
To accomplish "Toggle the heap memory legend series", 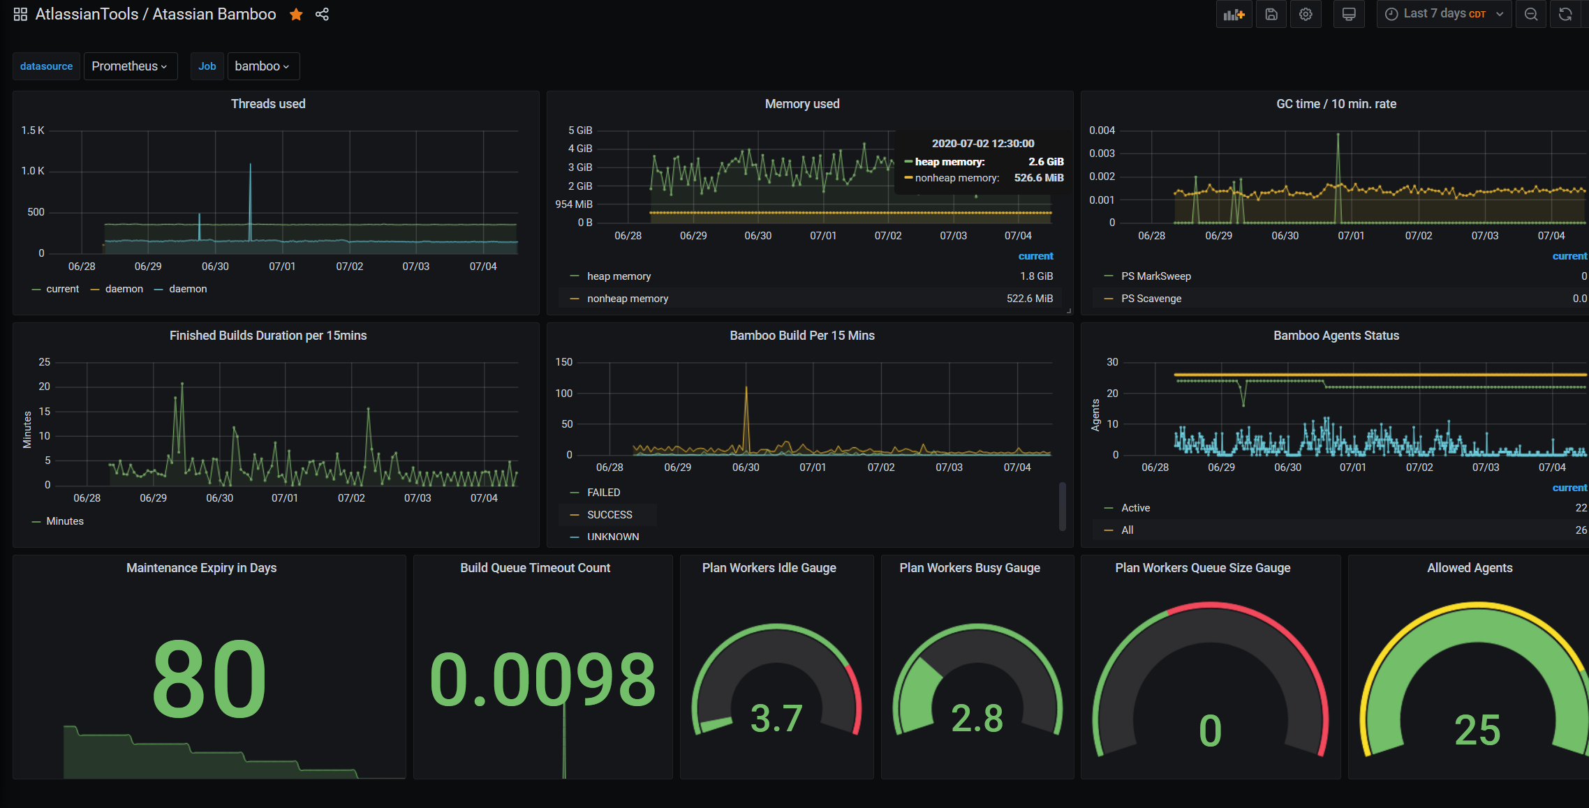I will (x=619, y=276).
